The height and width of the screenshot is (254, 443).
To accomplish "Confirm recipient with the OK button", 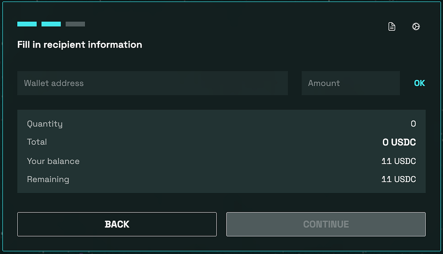I will tap(419, 83).
